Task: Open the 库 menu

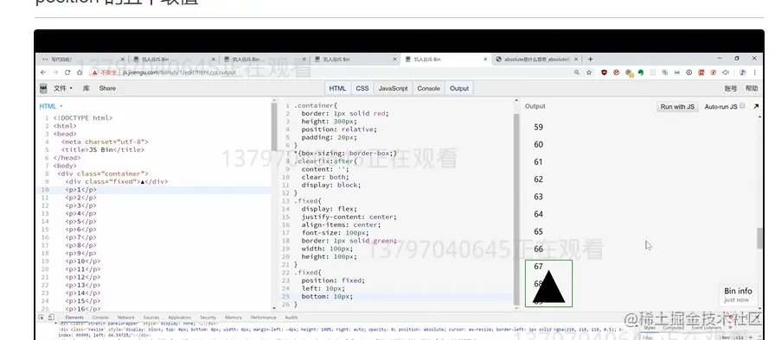Action: click(x=86, y=88)
